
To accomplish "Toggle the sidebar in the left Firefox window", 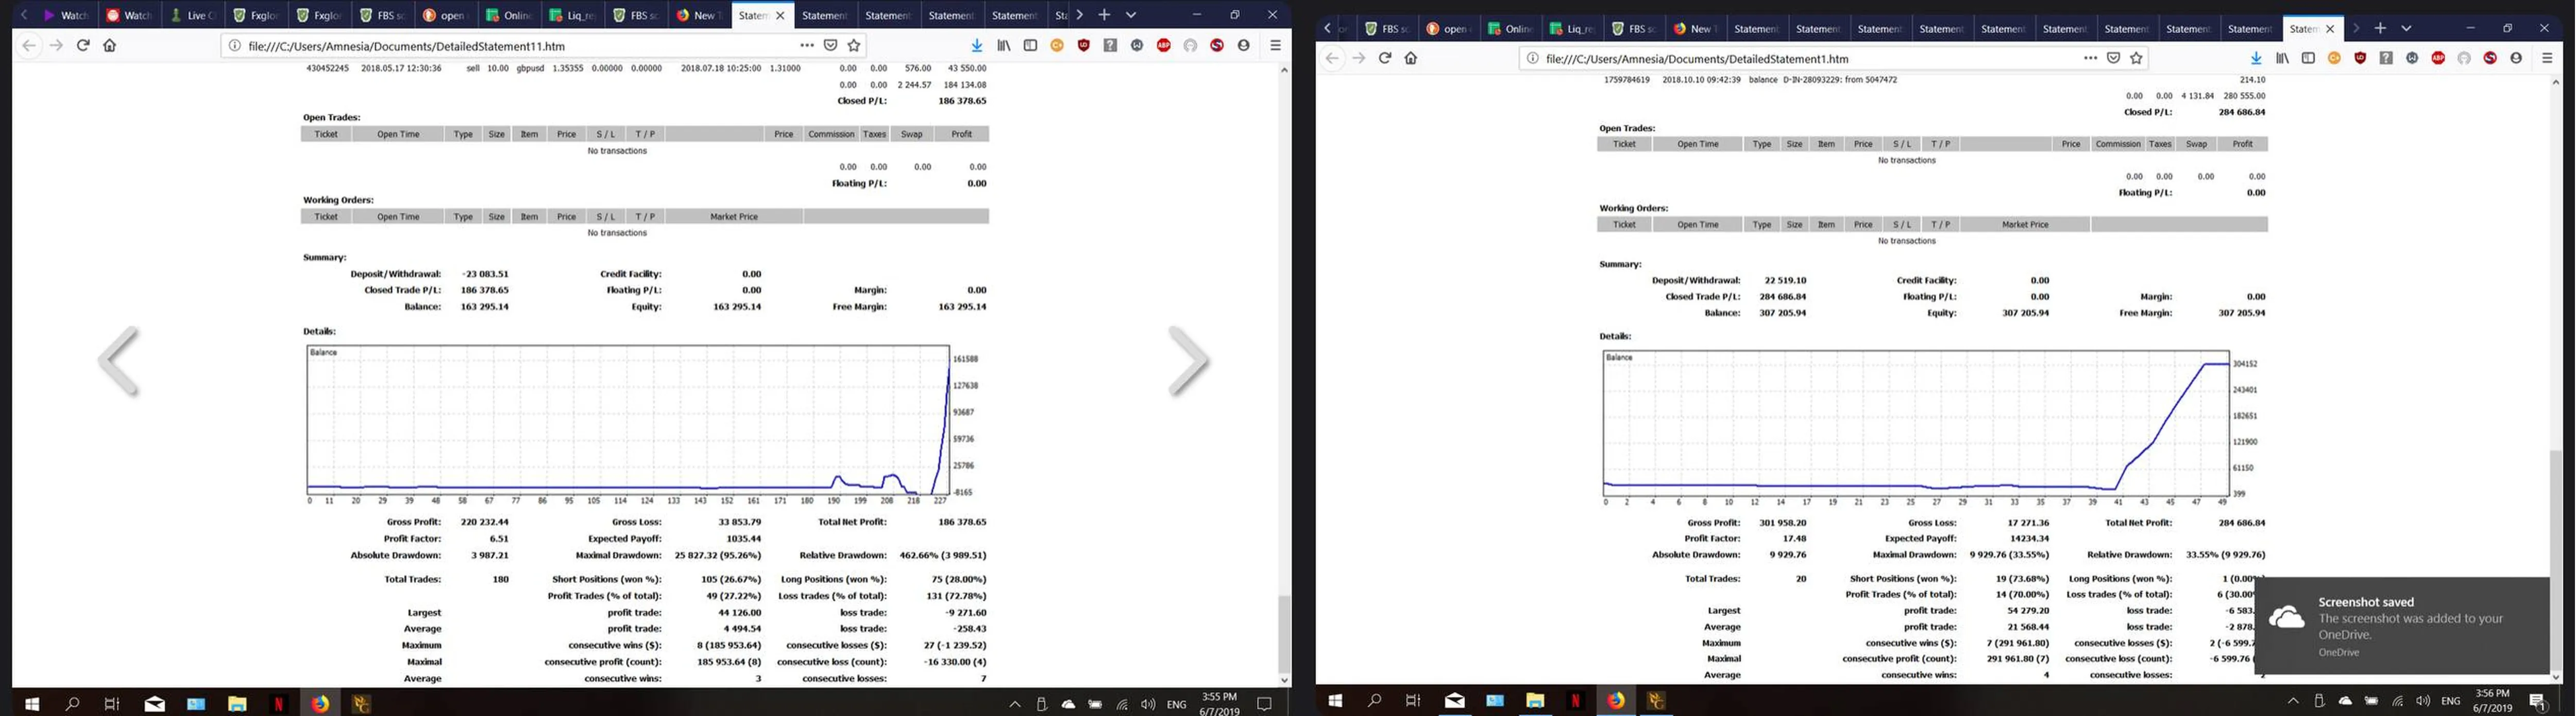I will click(x=1030, y=45).
